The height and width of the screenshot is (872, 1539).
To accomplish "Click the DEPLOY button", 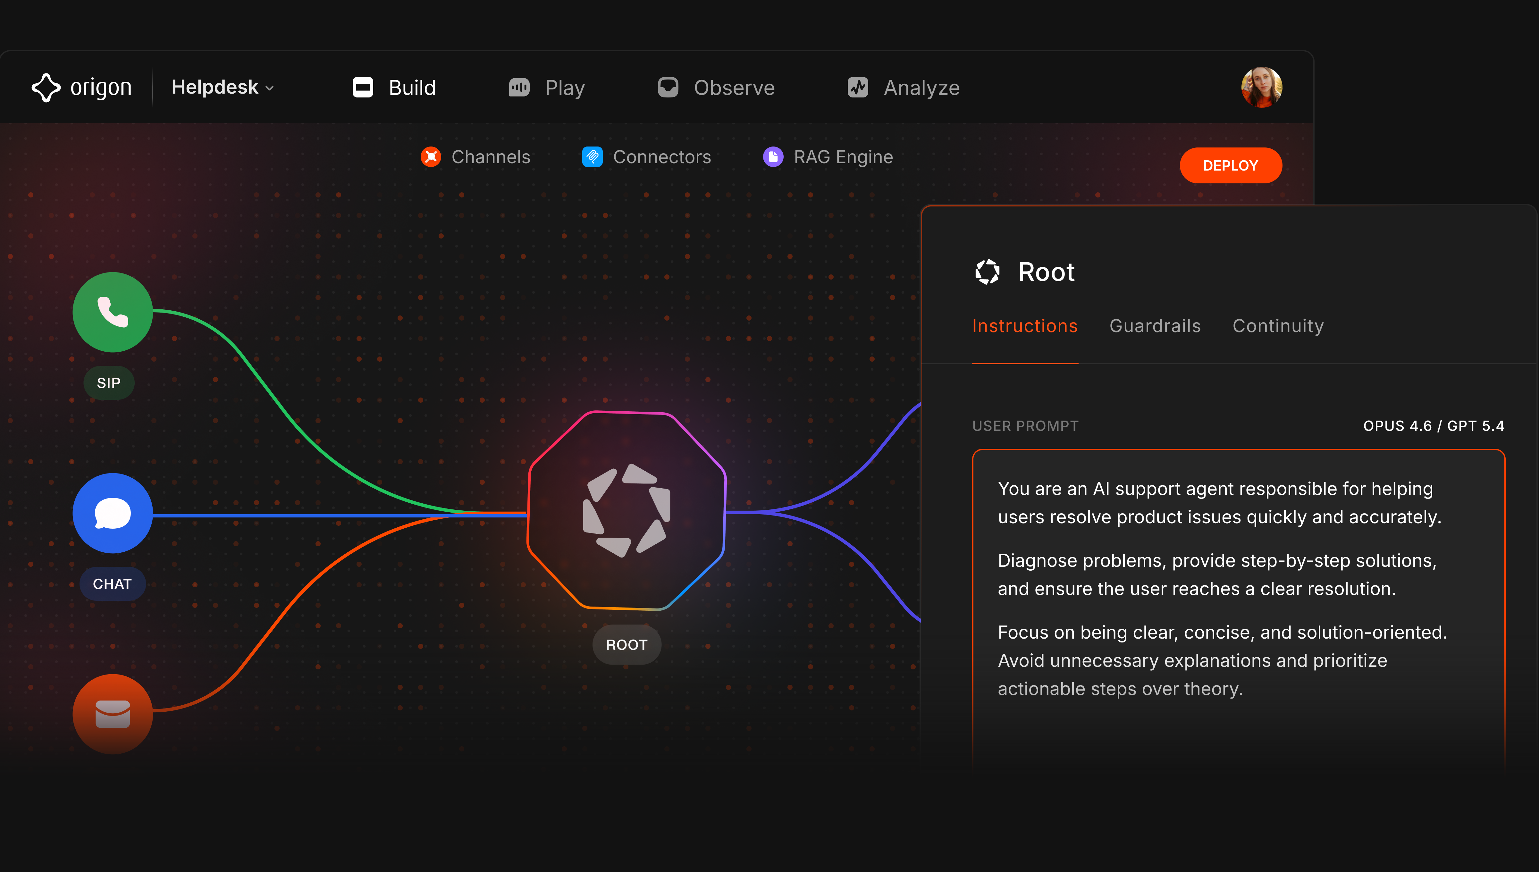I will (x=1231, y=165).
